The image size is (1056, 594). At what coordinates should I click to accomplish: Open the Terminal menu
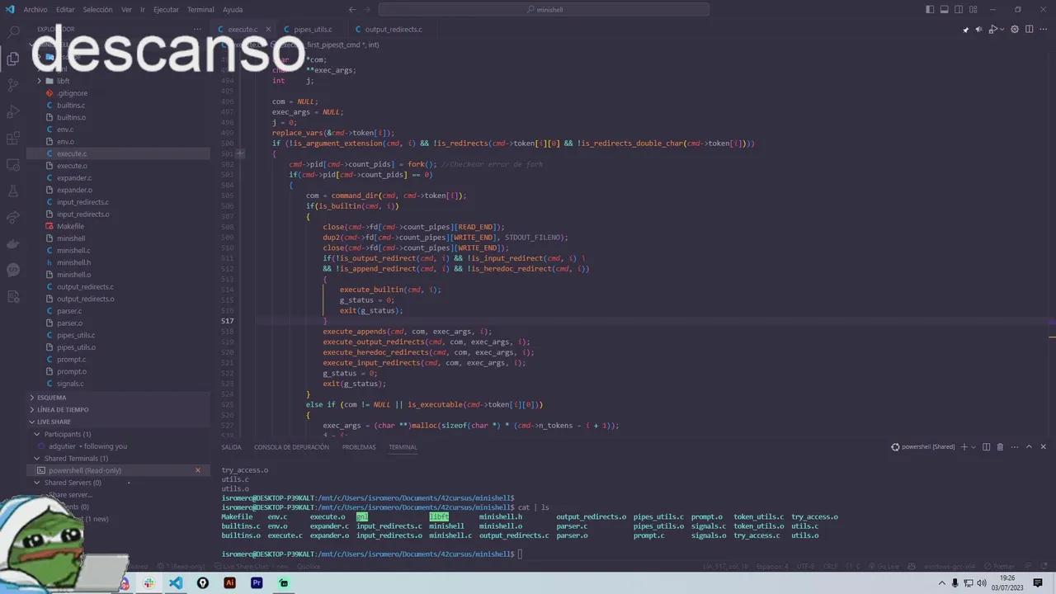click(200, 10)
